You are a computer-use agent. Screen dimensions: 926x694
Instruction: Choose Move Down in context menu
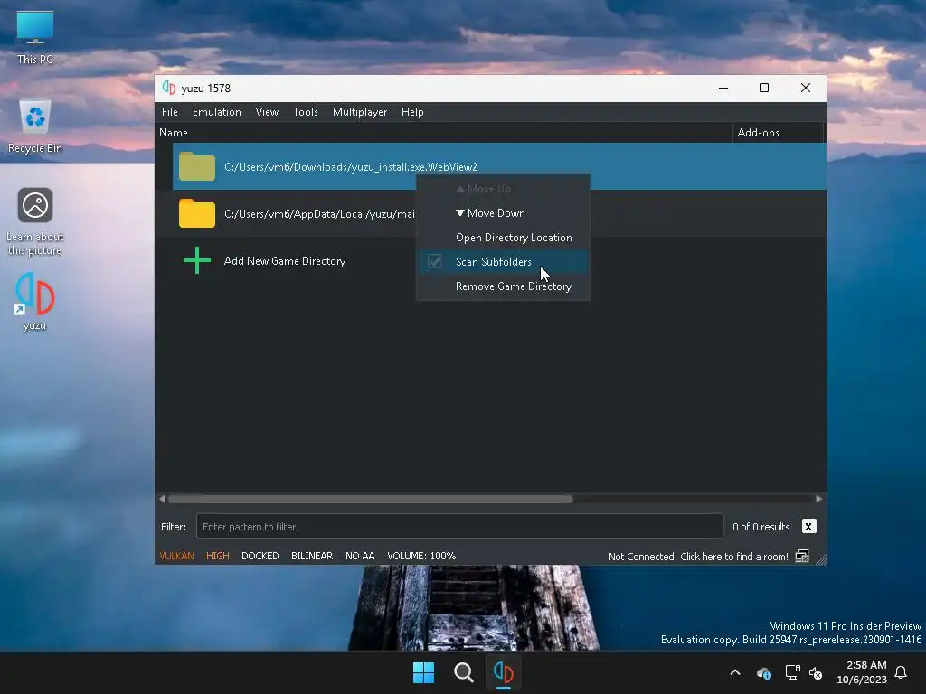503,213
